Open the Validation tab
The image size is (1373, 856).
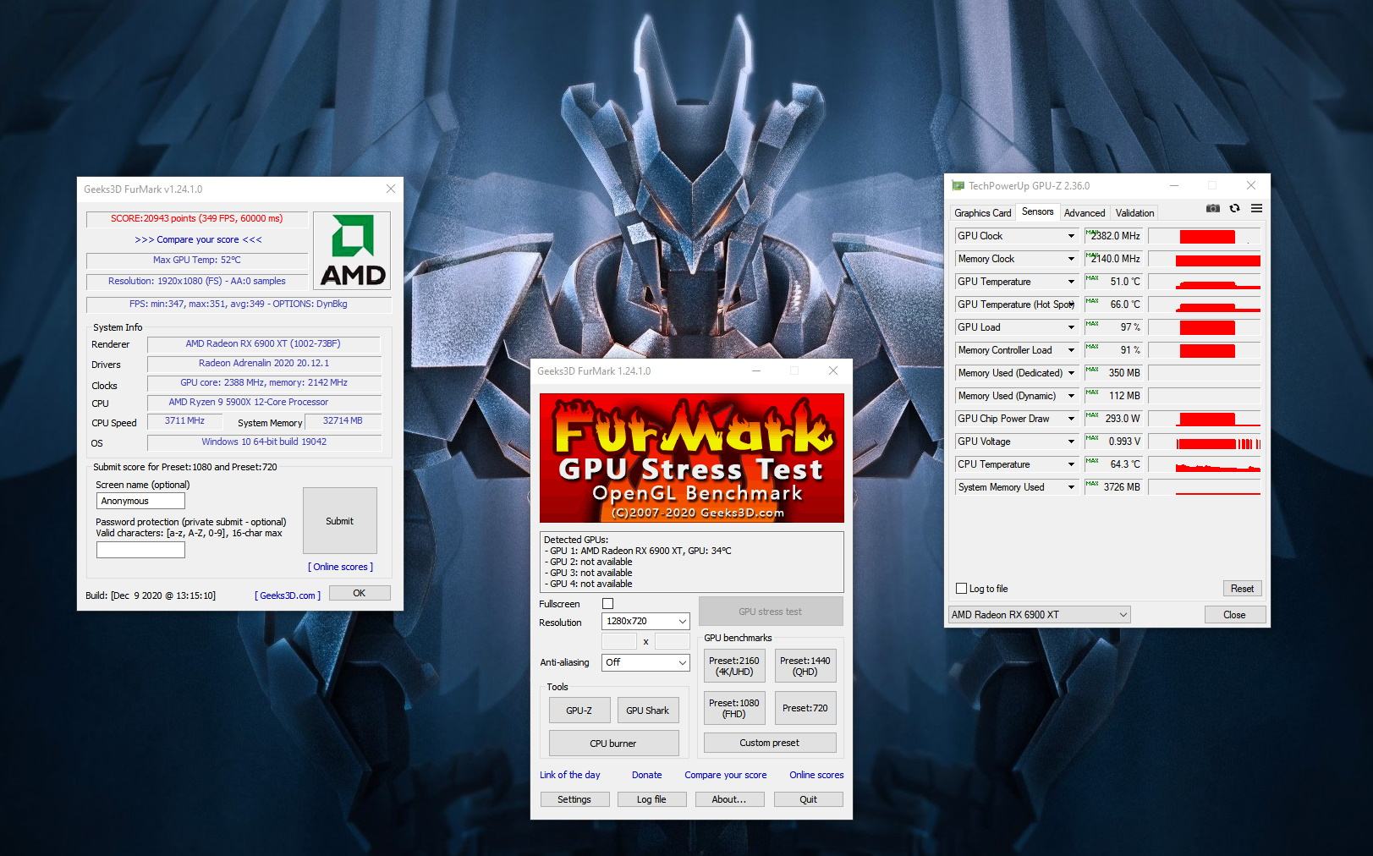[x=1134, y=213]
